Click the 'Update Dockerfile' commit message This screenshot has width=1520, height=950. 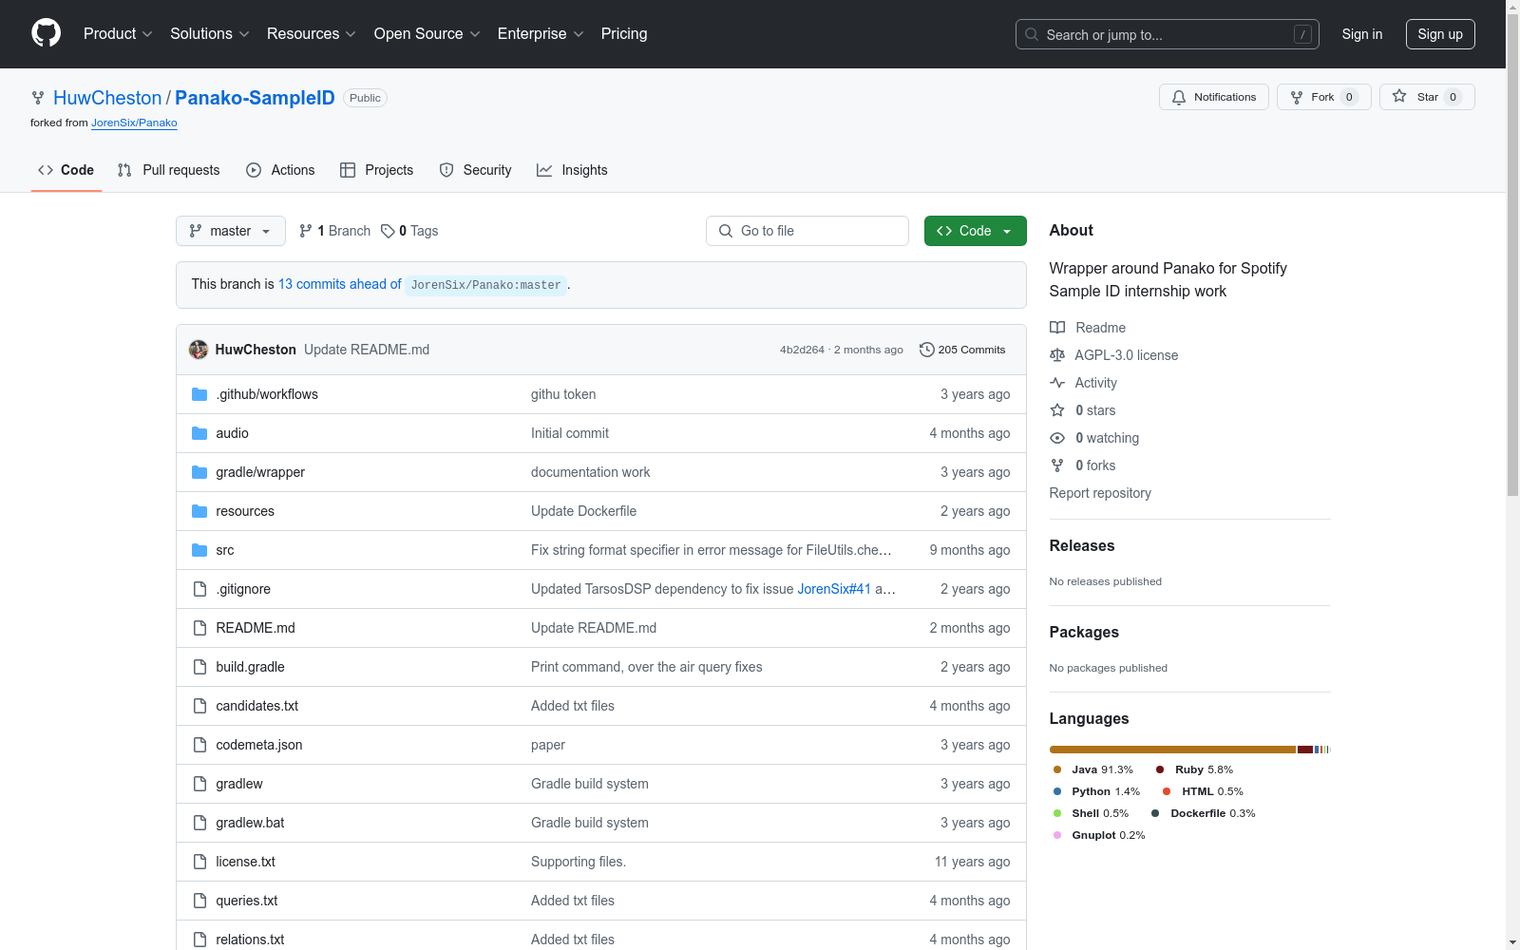tap(583, 511)
